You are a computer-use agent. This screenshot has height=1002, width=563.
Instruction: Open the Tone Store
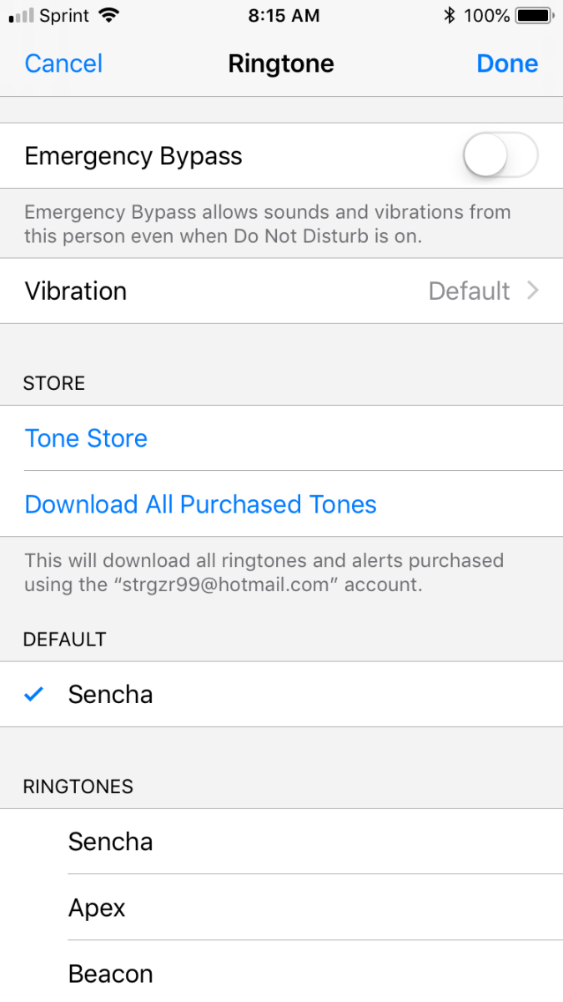(86, 438)
